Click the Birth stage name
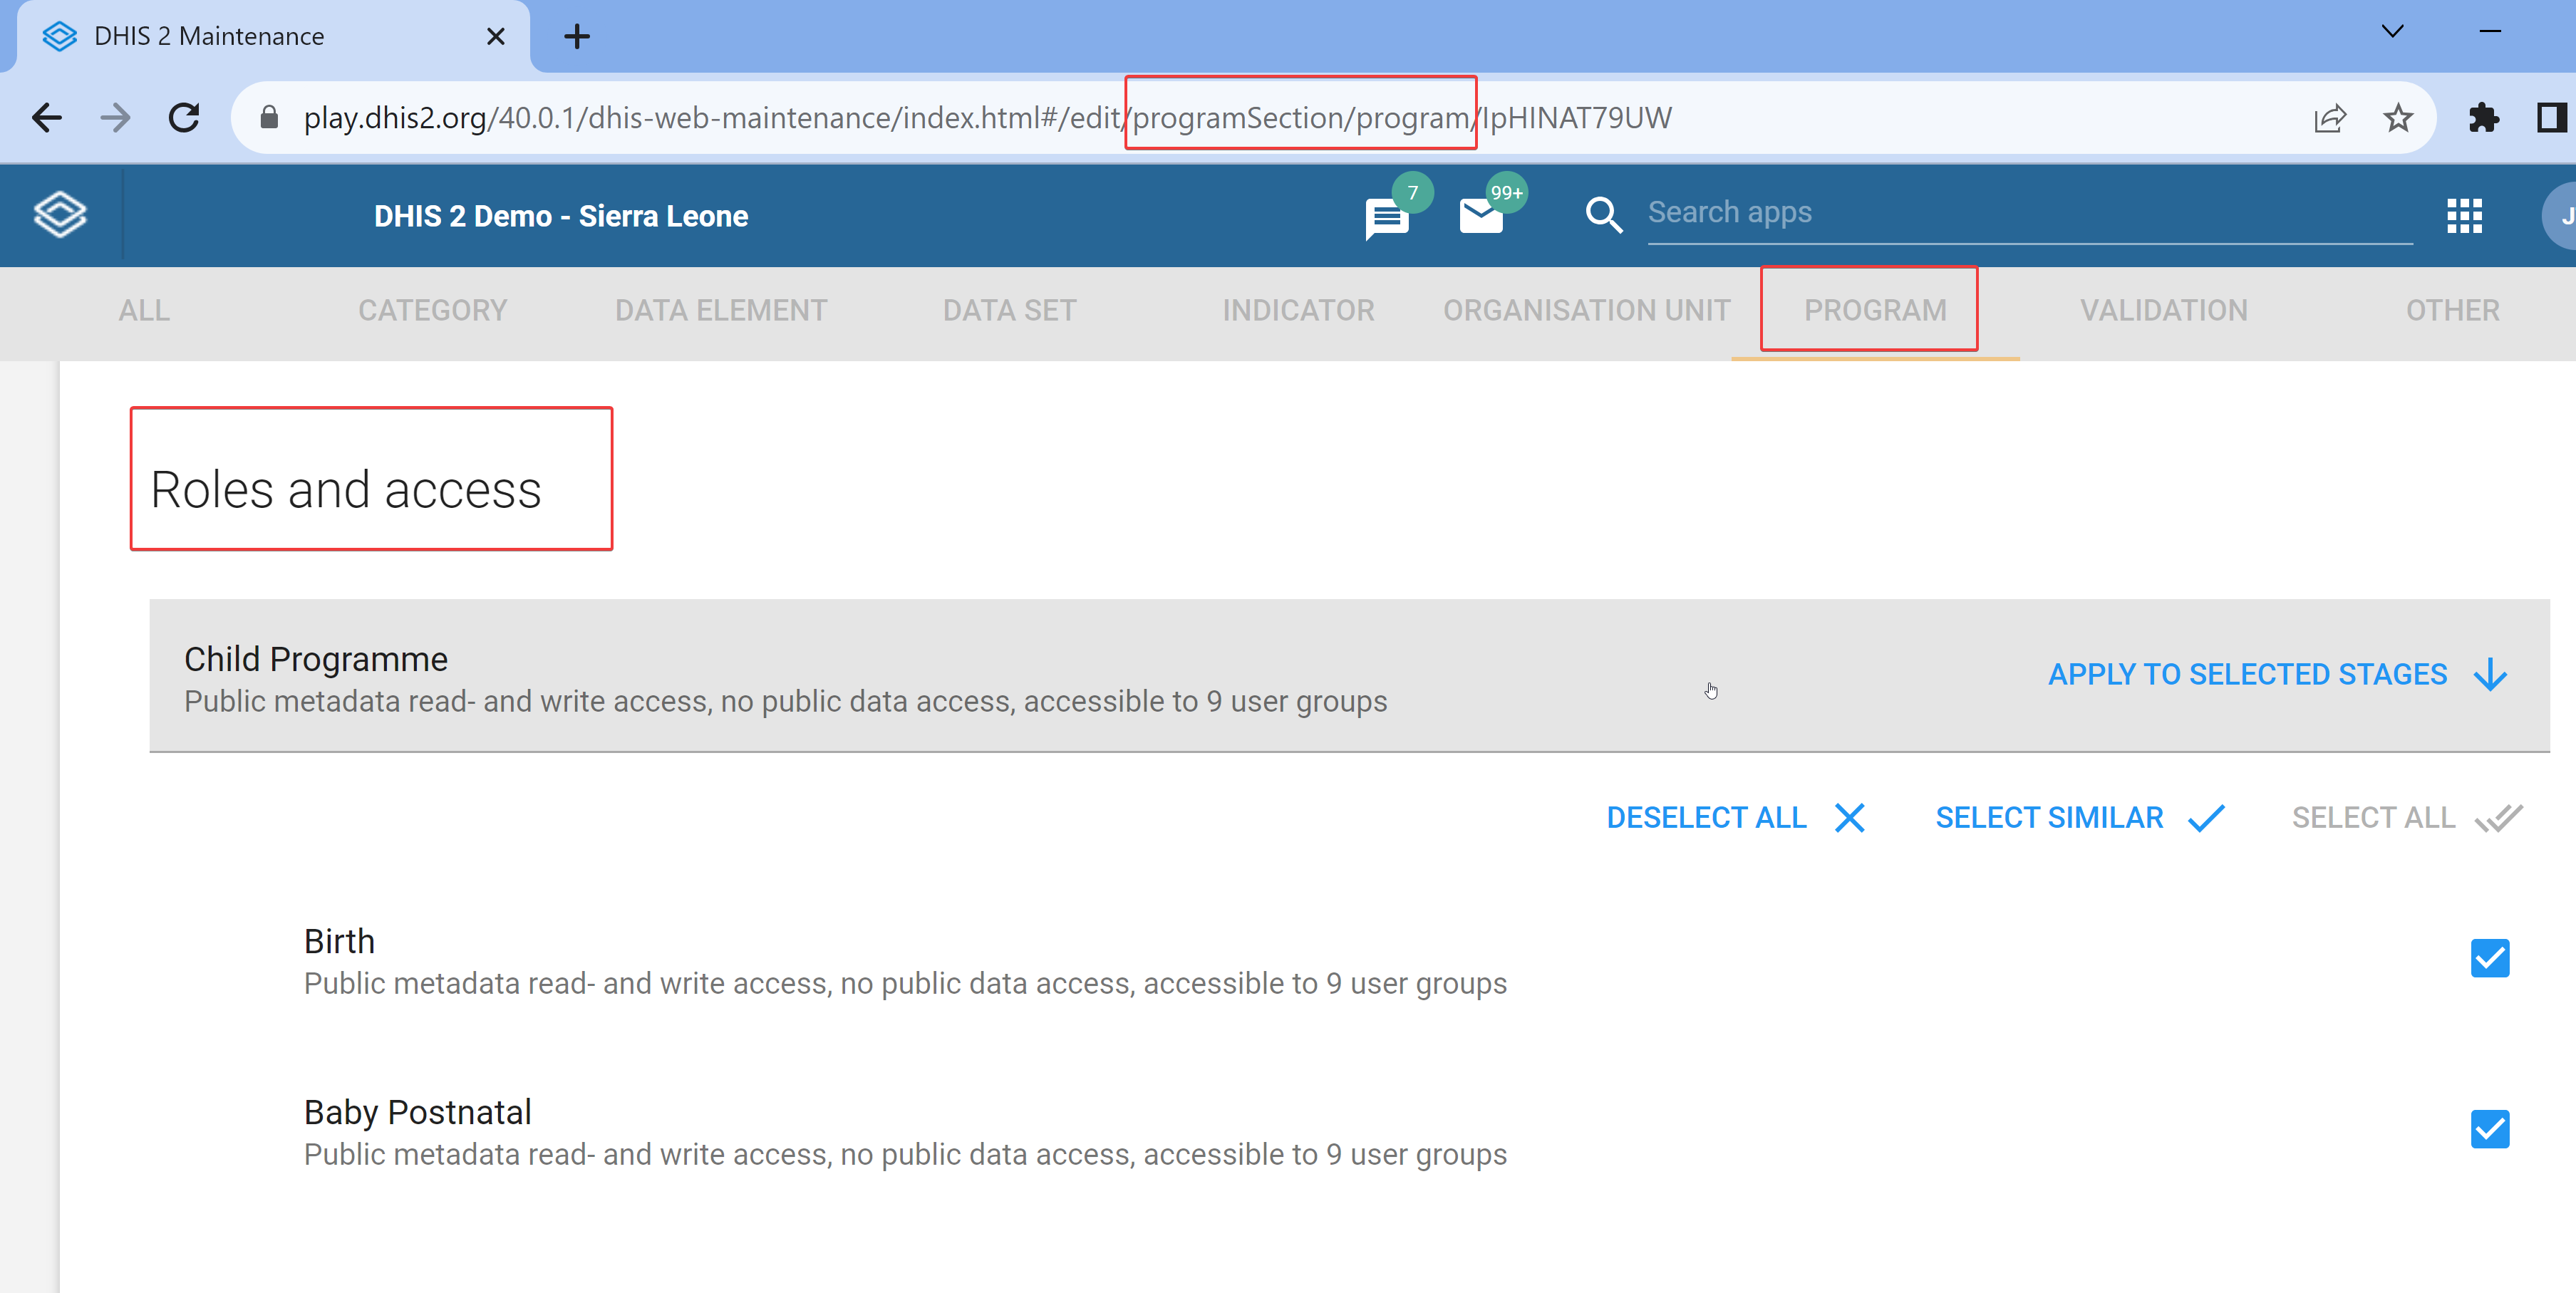The width and height of the screenshot is (2576, 1293). pos(339,941)
